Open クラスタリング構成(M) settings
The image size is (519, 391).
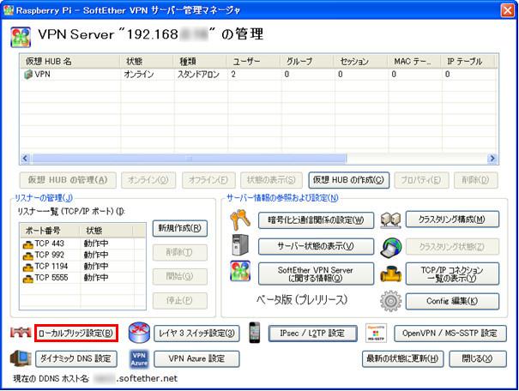[x=452, y=220]
